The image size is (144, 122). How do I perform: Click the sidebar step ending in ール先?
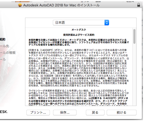coord(5,46)
